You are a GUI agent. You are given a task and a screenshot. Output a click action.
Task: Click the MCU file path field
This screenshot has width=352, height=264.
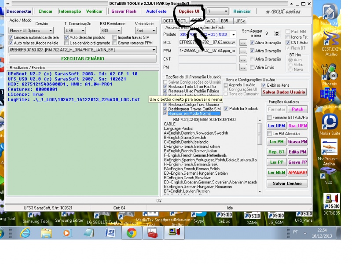coord(207,42)
